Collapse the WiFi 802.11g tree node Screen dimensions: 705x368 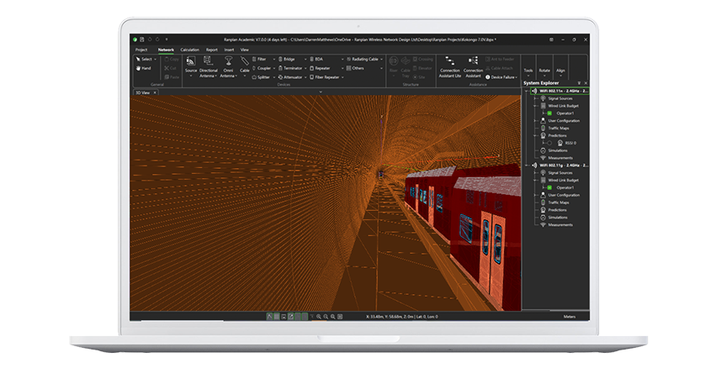[x=527, y=166]
